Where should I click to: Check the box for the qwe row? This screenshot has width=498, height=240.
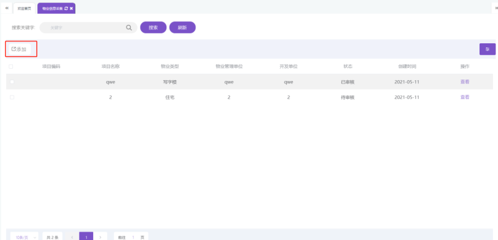12,82
